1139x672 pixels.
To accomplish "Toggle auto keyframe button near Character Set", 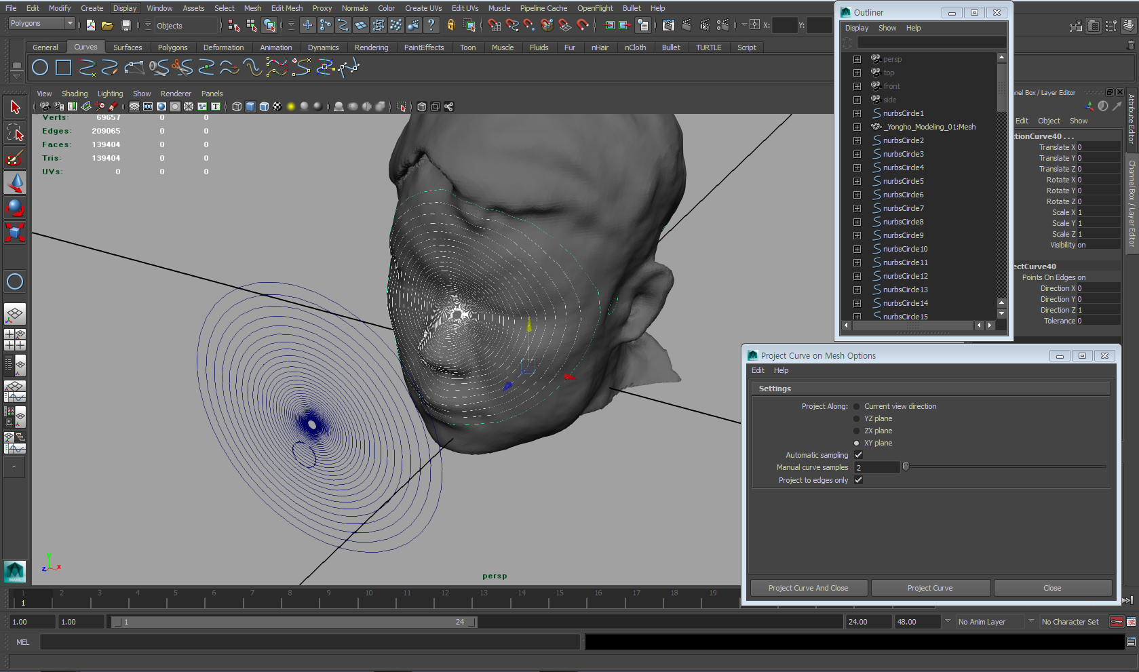I will point(1117,622).
